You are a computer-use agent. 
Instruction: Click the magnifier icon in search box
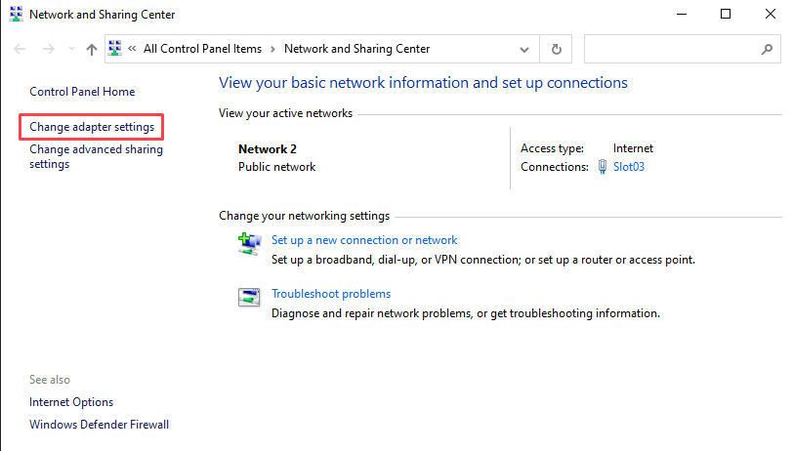766,49
